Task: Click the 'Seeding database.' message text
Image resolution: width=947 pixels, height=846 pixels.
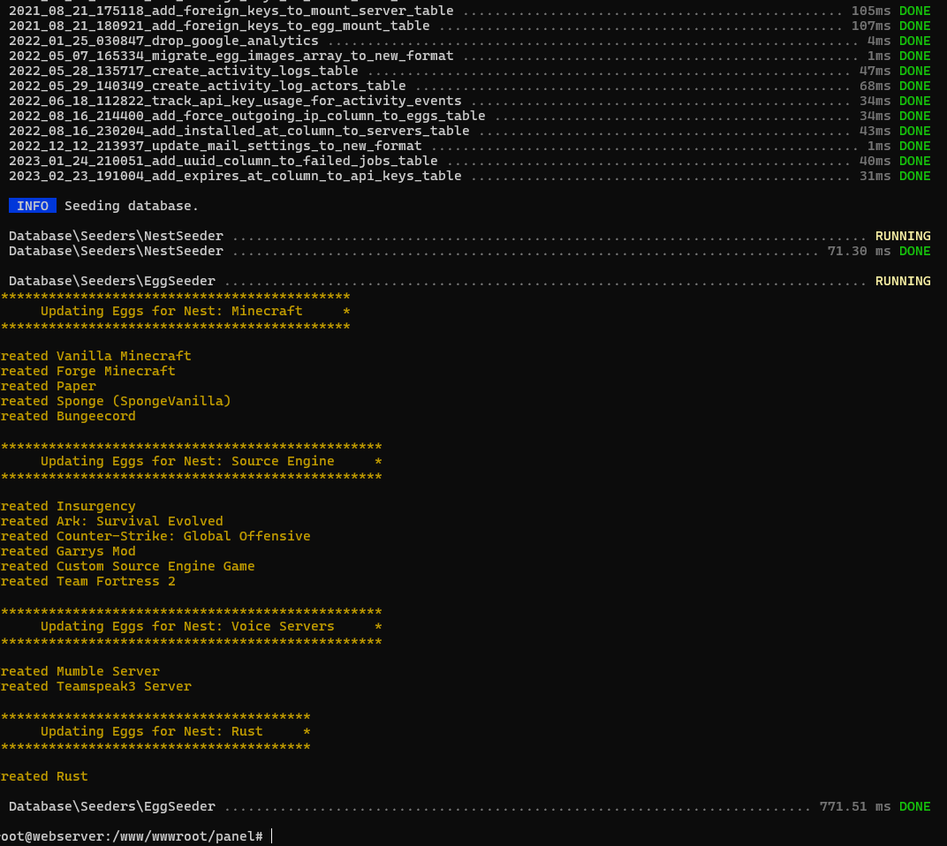Action: [x=132, y=206]
